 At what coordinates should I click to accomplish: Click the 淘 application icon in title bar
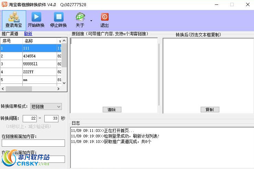coord(4,4)
